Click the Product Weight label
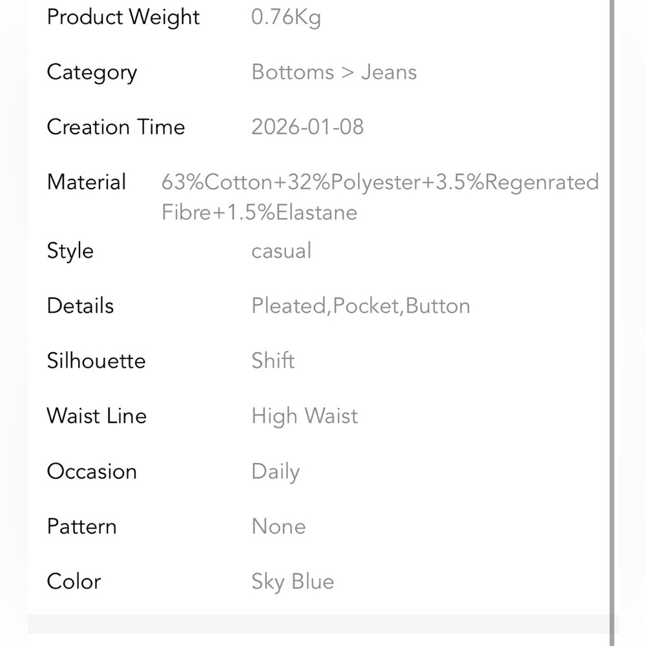 [x=123, y=17]
